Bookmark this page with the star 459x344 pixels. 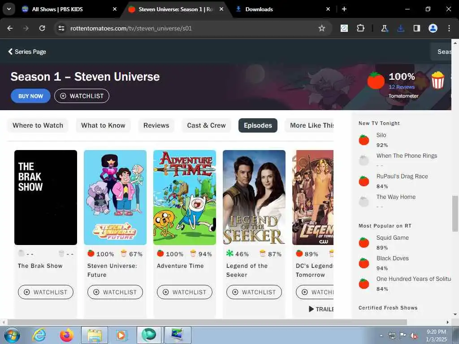(x=322, y=28)
